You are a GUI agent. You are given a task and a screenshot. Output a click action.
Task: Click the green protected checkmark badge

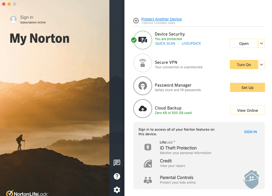coord(134,40)
